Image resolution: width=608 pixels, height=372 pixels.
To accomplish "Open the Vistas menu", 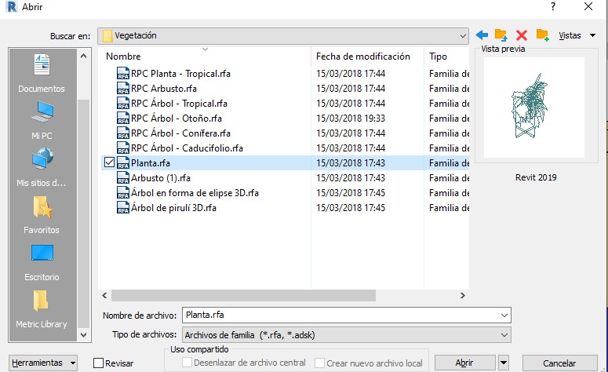I will [577, 36].
